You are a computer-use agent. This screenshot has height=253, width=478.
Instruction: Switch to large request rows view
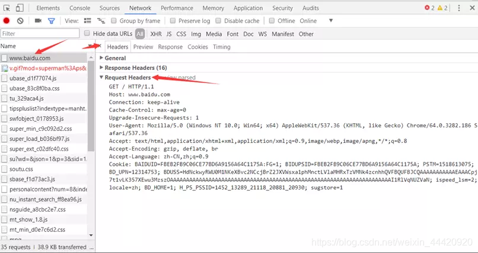(88, 21)
